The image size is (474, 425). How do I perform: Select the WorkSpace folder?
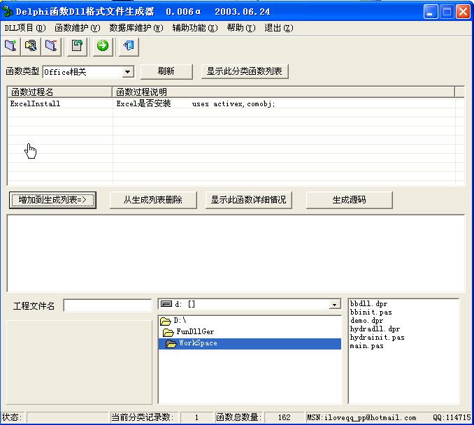[x=250, y=343]
